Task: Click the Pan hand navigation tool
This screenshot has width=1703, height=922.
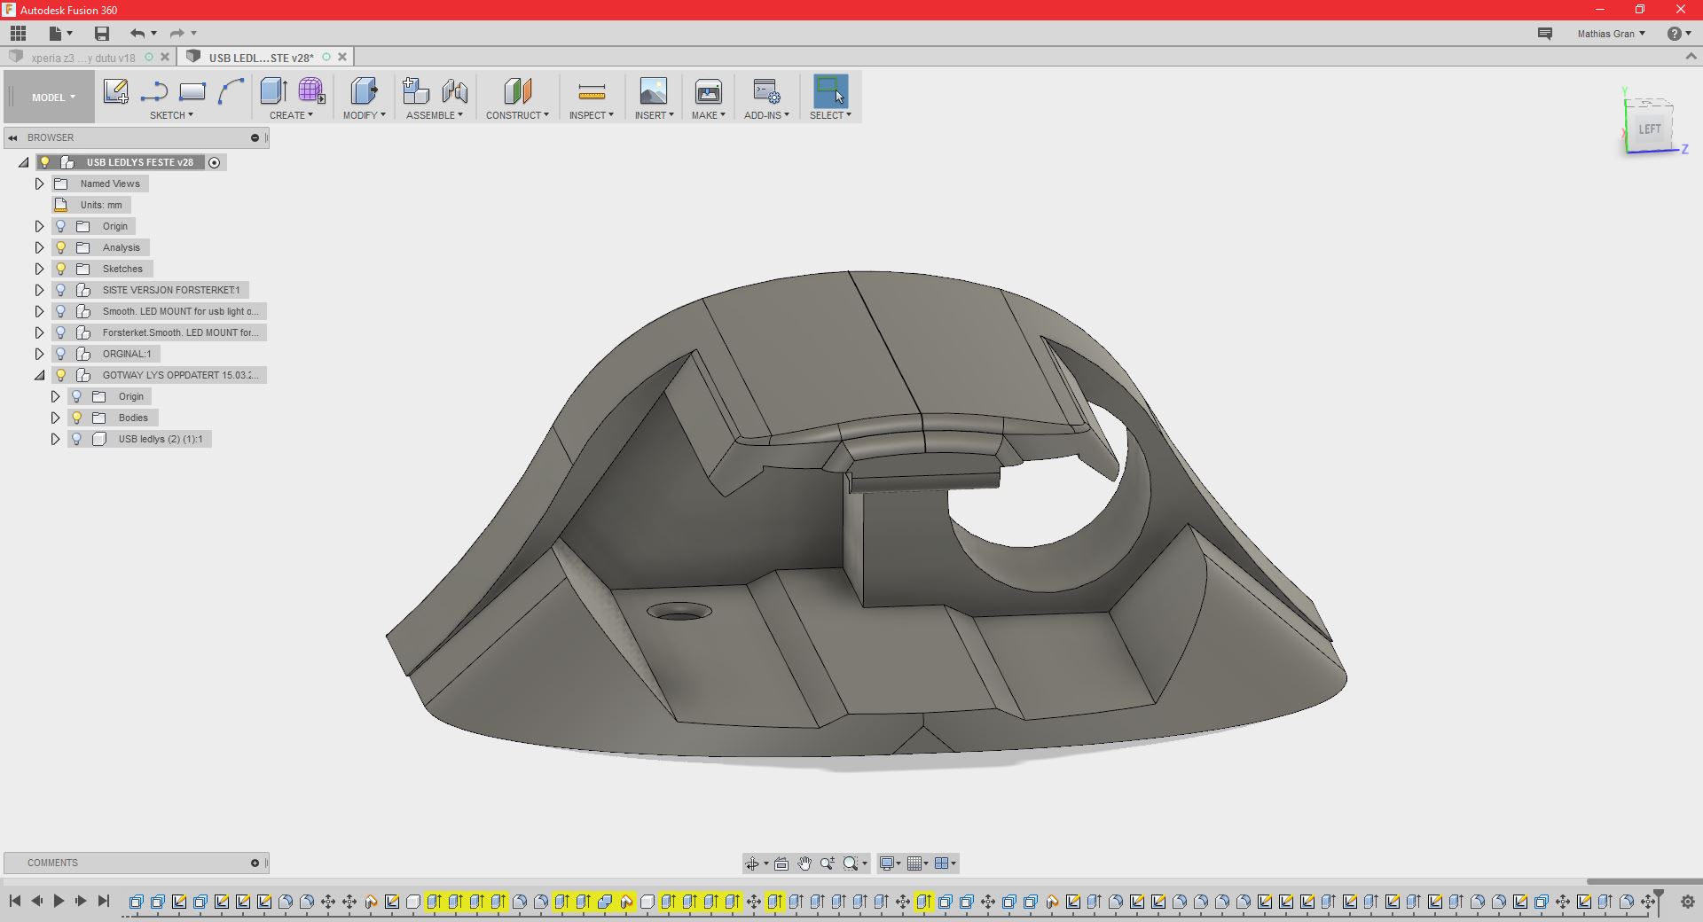Action: coord(804,863)
